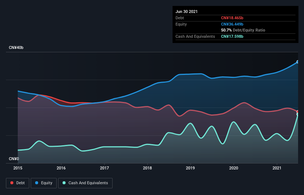Select the 2015 x-axis label

pos(18,168)
